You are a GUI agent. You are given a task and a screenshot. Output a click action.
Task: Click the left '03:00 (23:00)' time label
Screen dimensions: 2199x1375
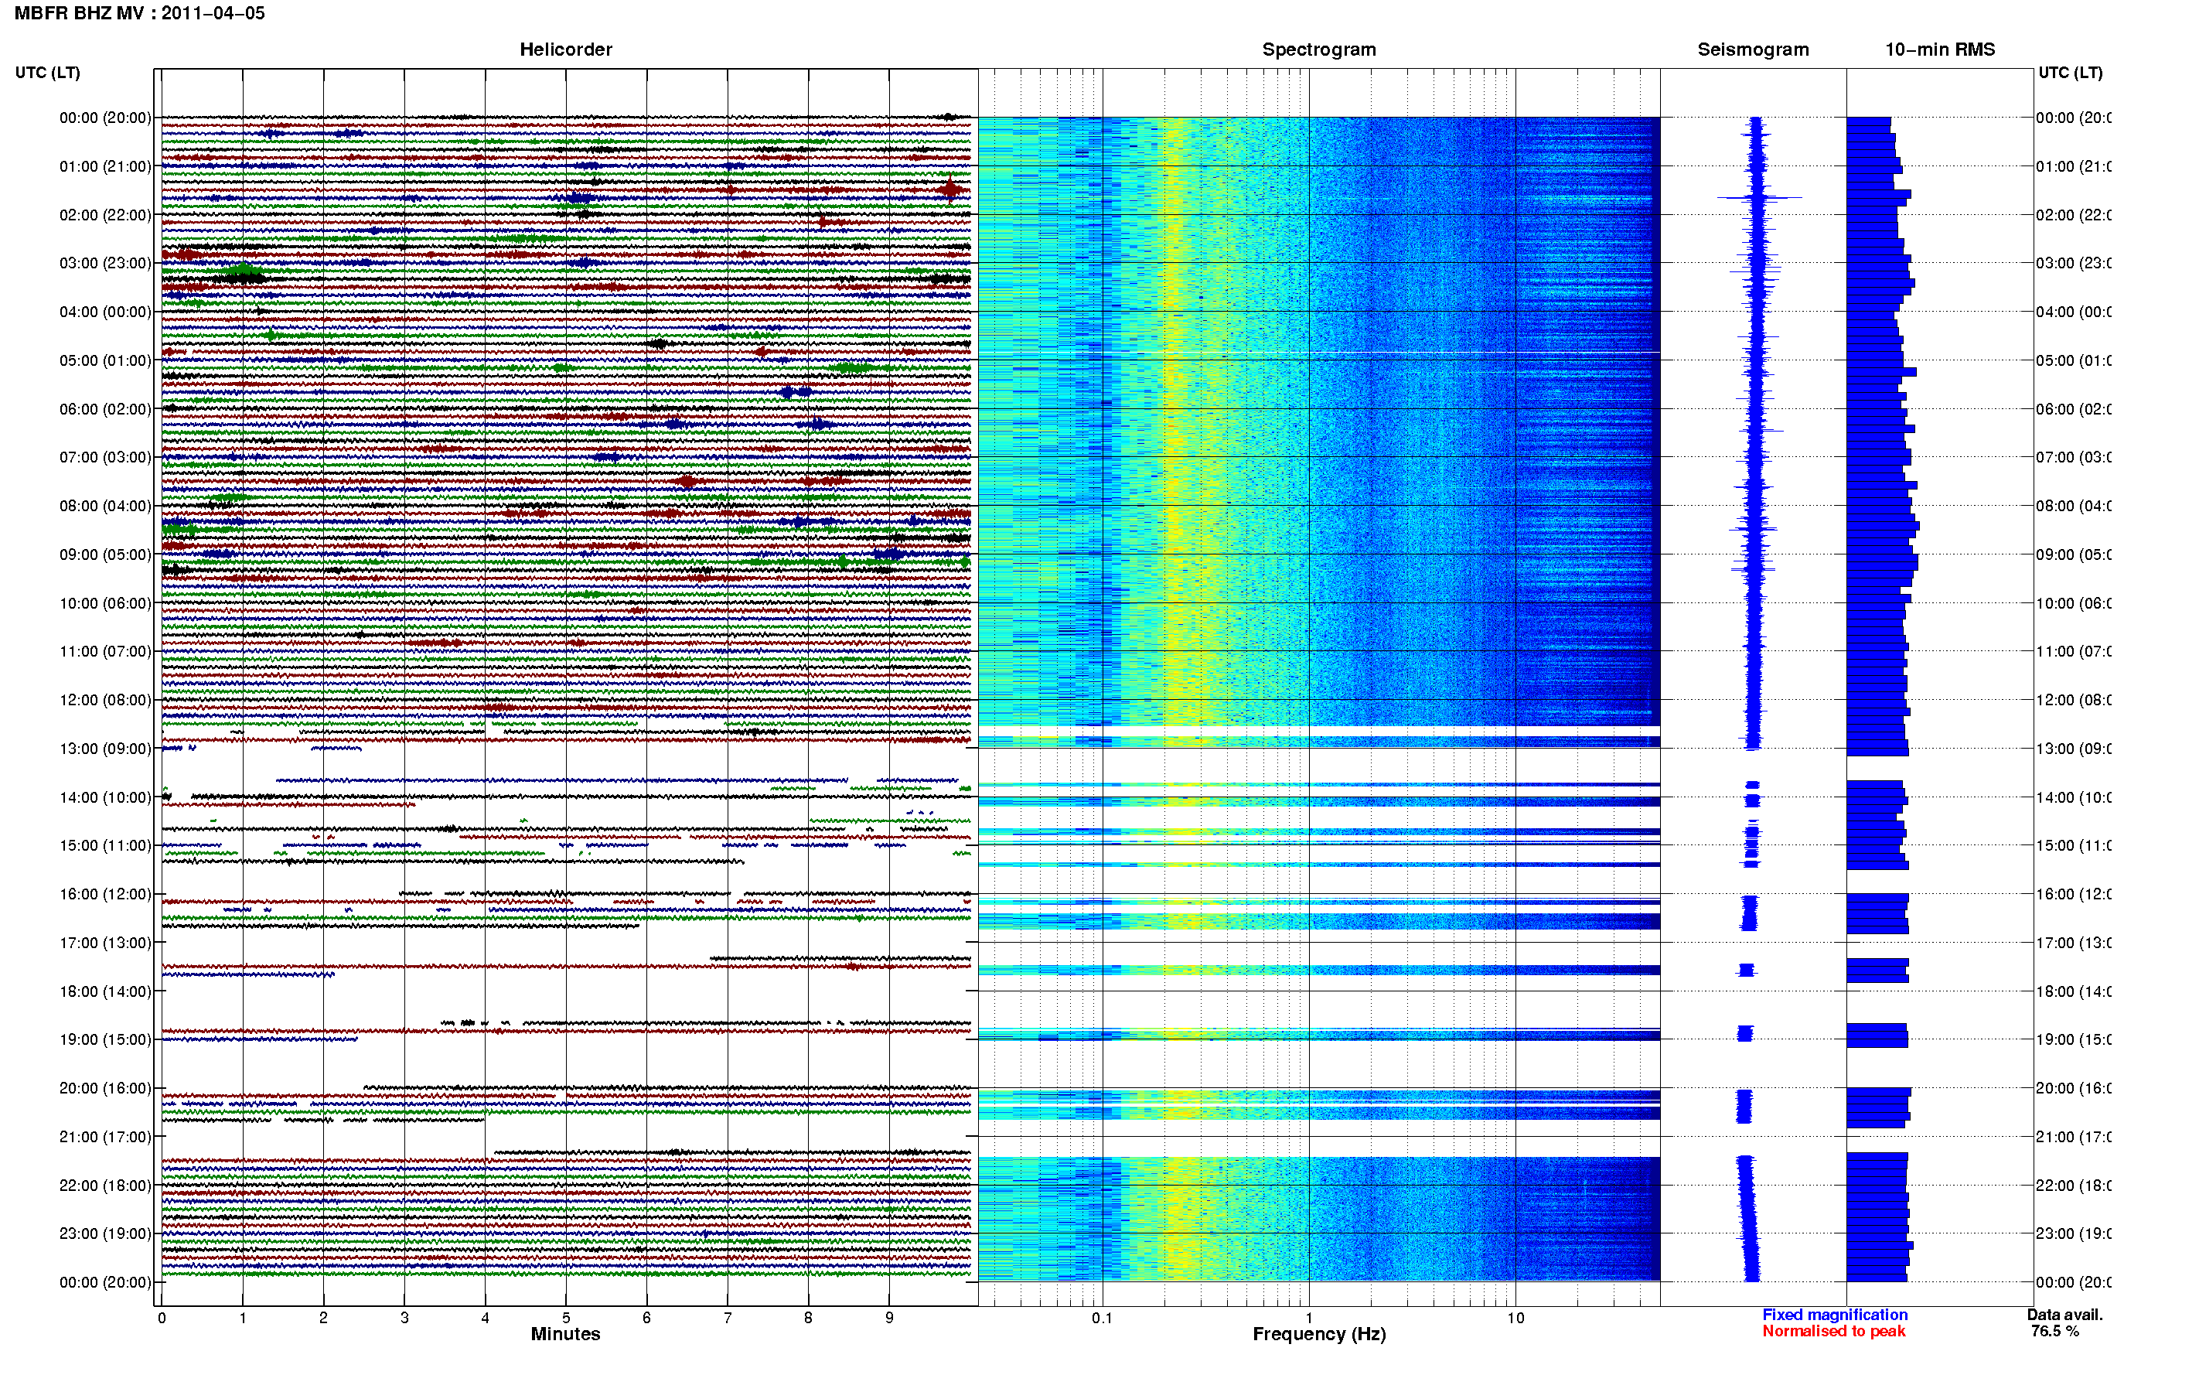(105, 264)
